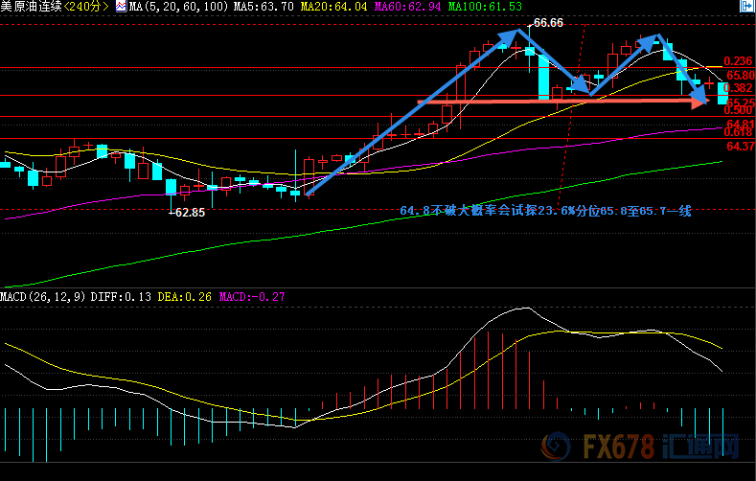This screenshot has height=481, width=756.
Task: Click the 美原油连续 instrument title
Action: point(31,7)
